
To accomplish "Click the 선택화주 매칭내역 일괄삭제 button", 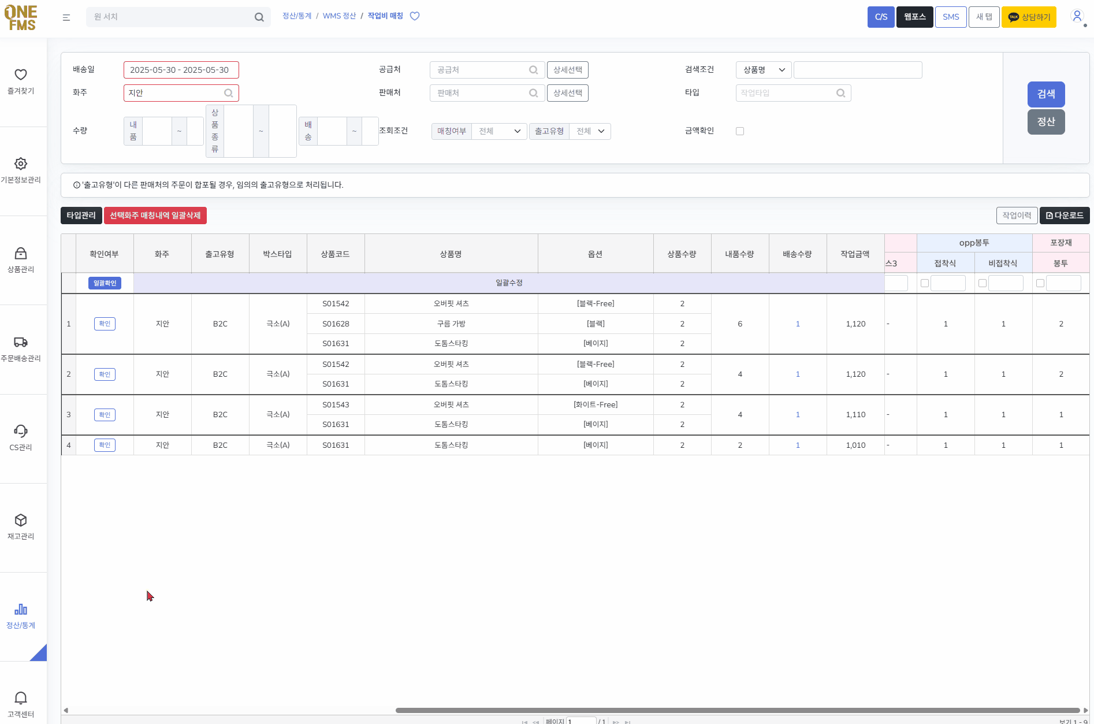I will pyautogui.click(x=155, y=216).
